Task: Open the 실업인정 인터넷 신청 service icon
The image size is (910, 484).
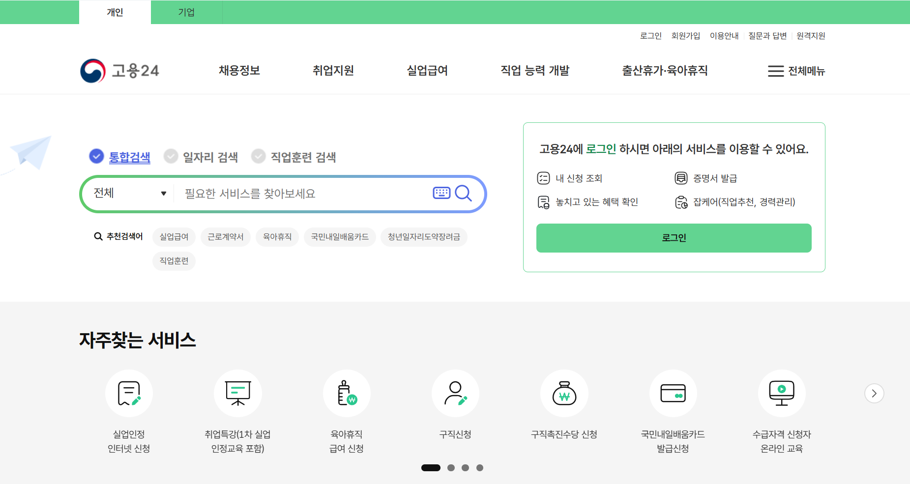Action: click(x=129, y=393)
